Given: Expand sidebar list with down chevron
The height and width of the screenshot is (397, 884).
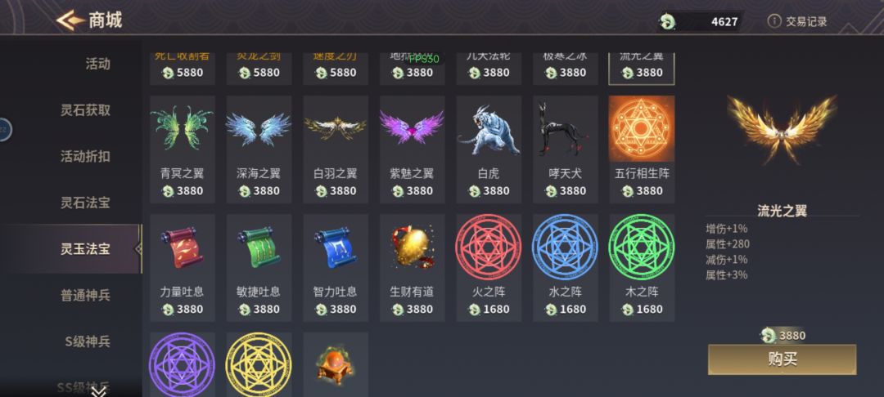Looking at the screenshot, I should 98,390.
